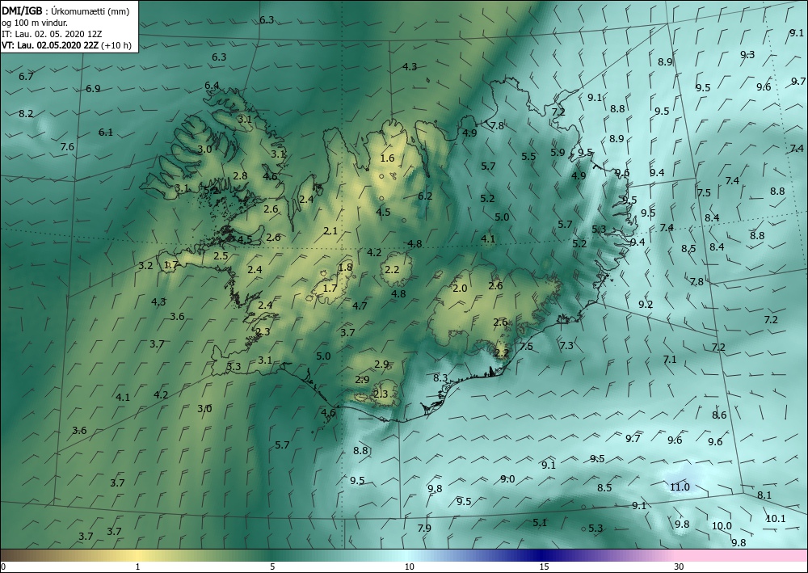
Task: Select the 9.2 value east of Iceland
Action: (x=646, y=304)
